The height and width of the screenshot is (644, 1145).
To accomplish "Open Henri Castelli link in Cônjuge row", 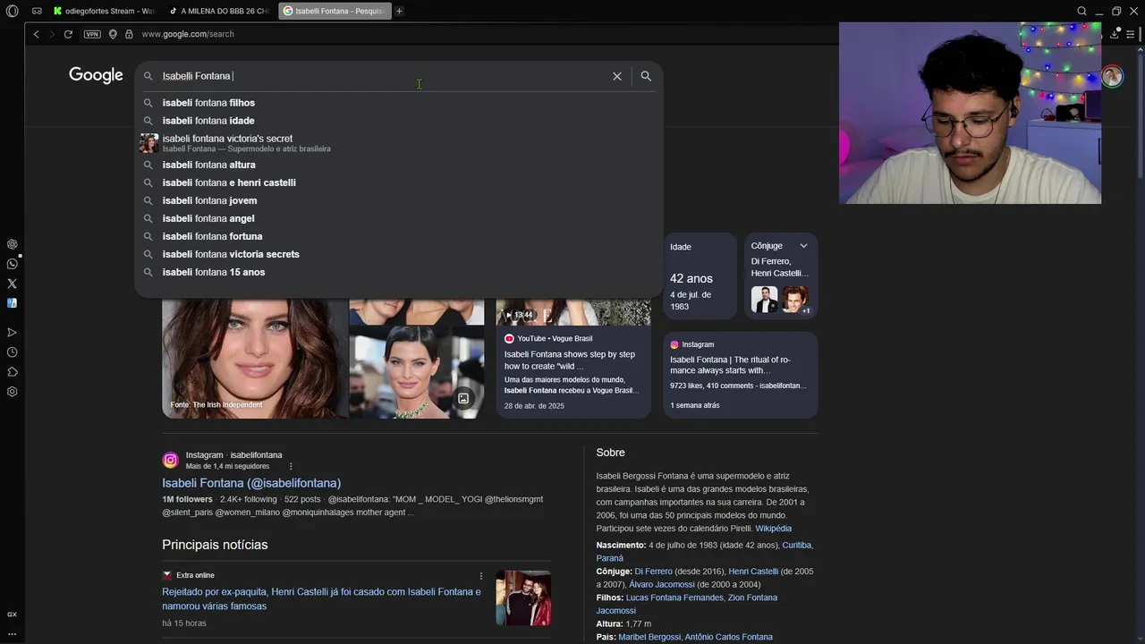I will (x=753, y=572).
